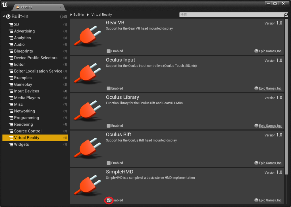Click the Oculus Input plug thumbnail
Image resolution: width=291 pixels, height=207 pixels.
tap(88, 73)
